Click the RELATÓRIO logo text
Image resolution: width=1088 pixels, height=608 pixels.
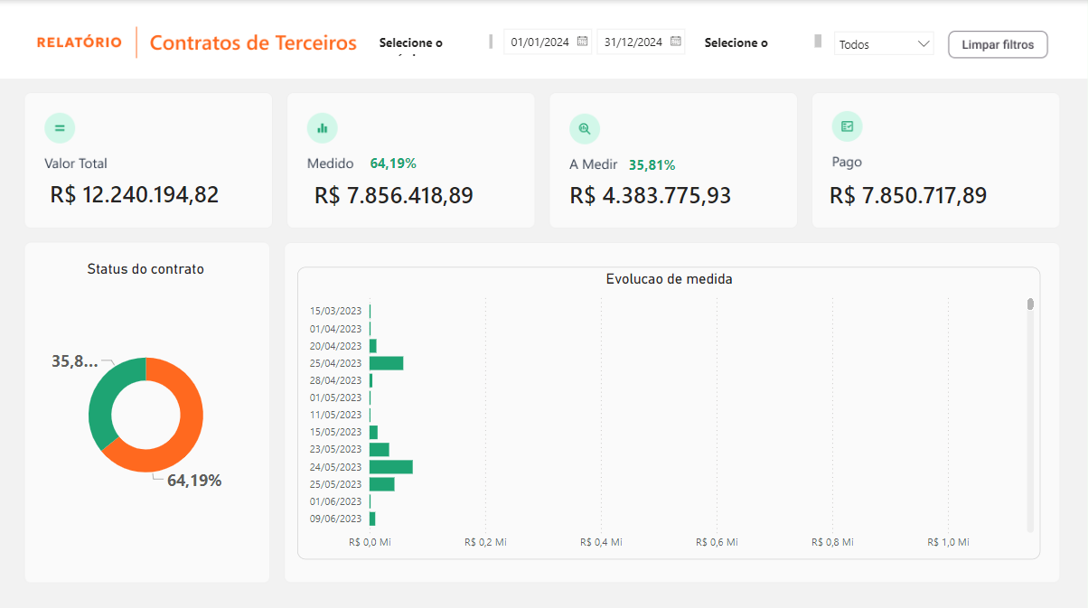tap(80, 42)
